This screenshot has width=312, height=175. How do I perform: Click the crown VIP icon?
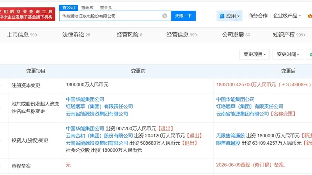coord(310,16)
